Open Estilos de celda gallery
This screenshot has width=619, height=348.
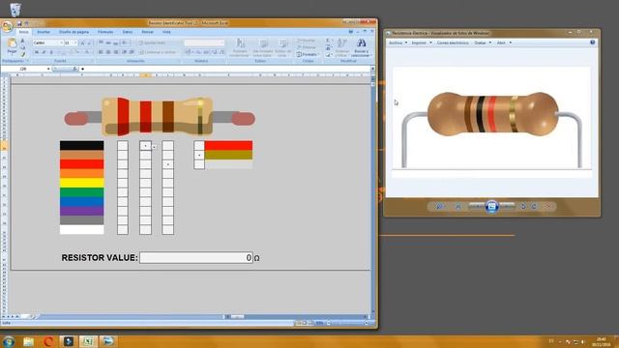point(282,47)
